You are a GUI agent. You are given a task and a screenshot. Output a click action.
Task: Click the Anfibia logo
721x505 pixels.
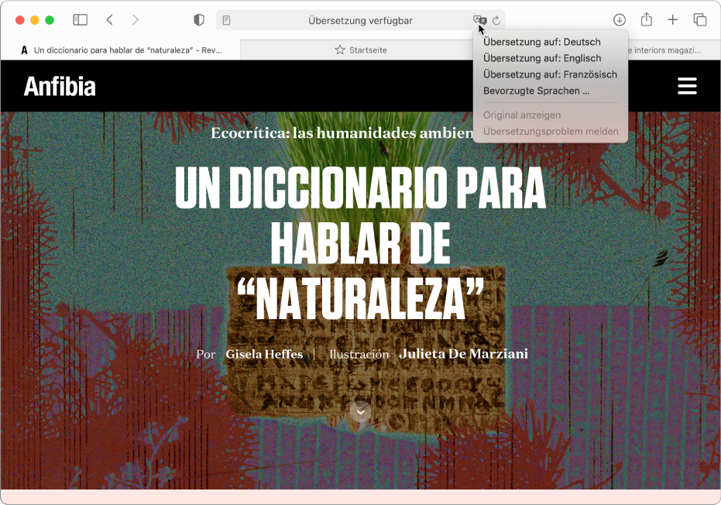(x=60, y=86)
